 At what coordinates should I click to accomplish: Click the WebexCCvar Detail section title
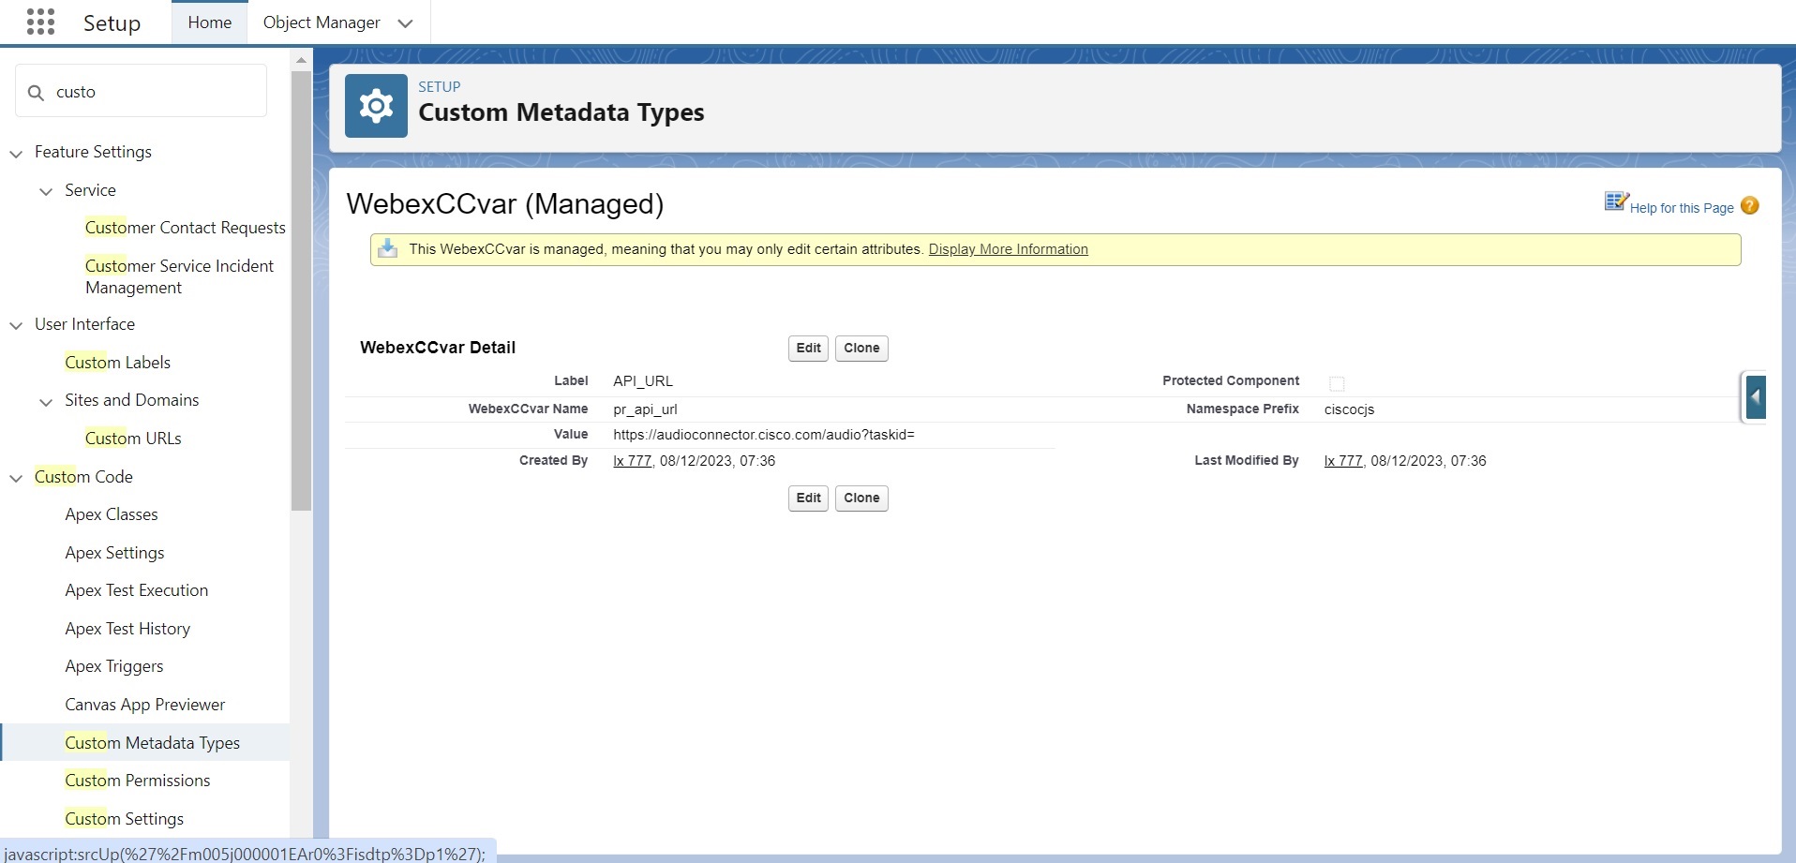[438, 348]
